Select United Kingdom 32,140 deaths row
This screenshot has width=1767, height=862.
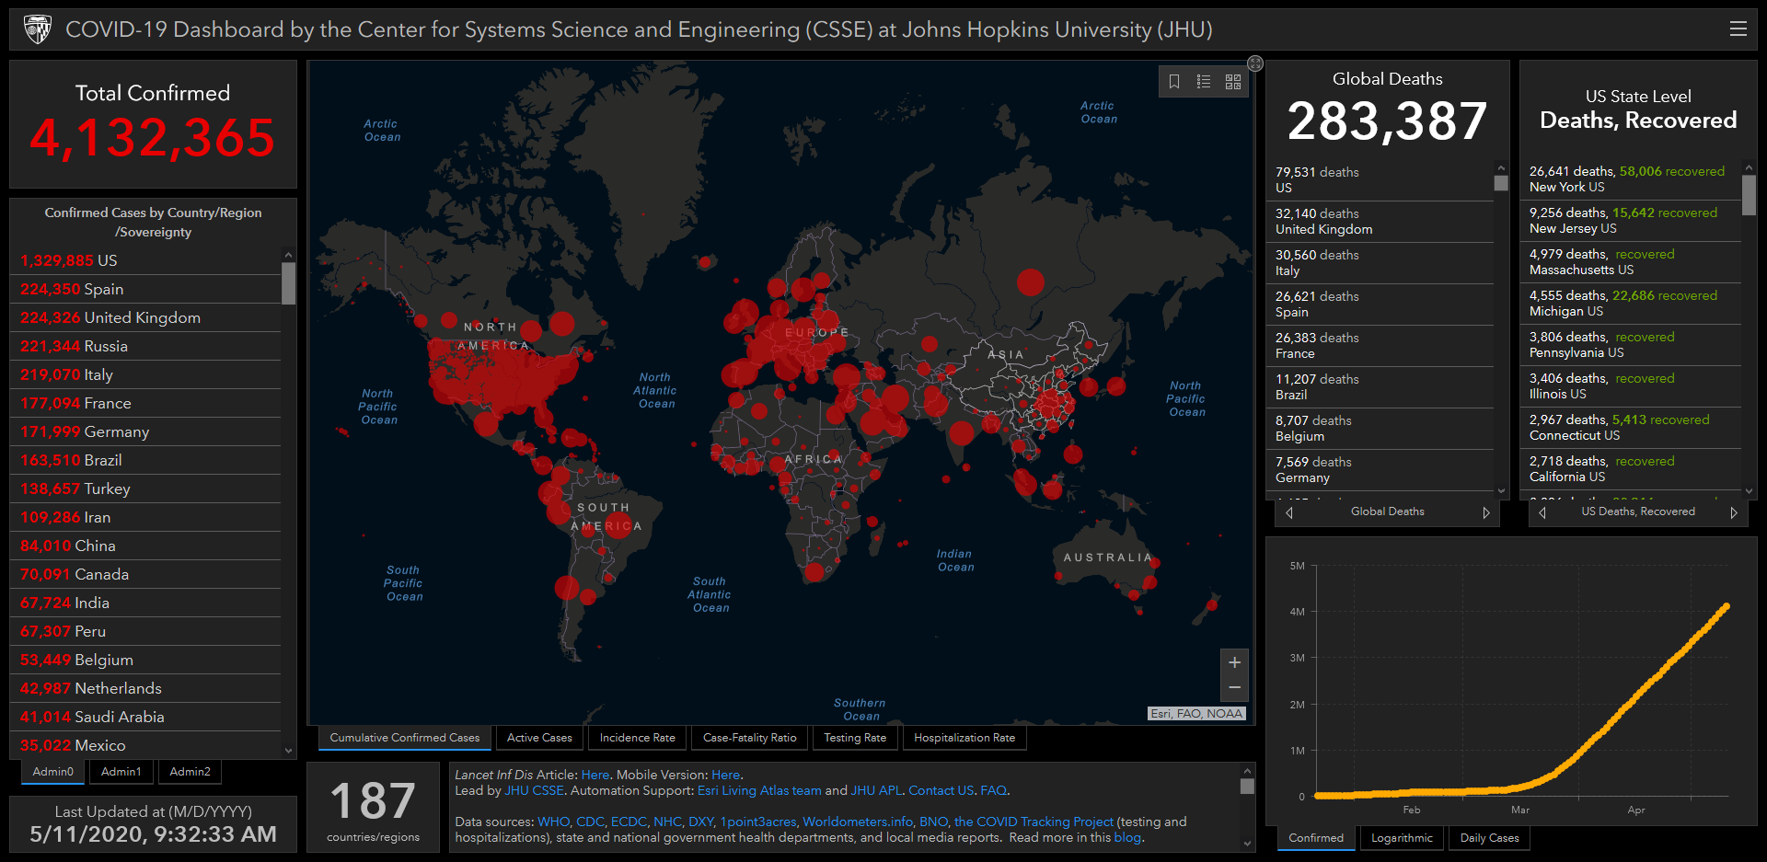(1380, 222)
